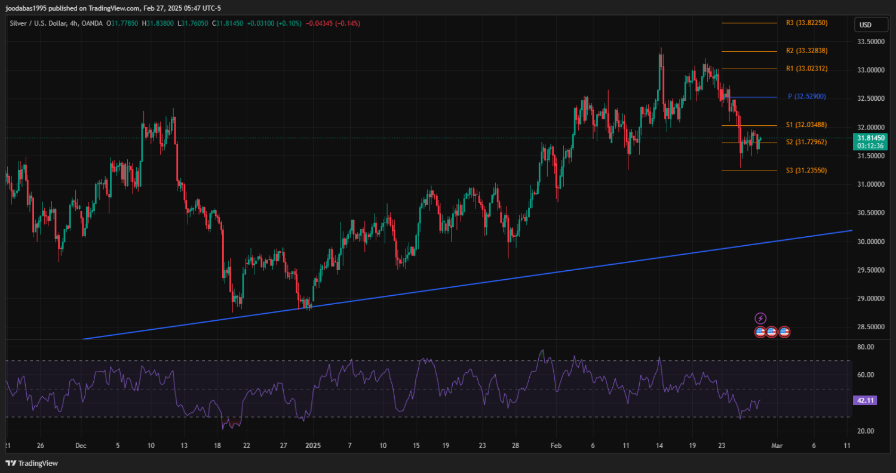Select the S2 (31.72962) support label

806,142
